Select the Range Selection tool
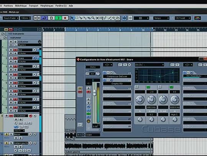 [77, 18]
